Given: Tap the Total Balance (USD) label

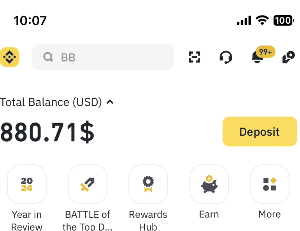Looking at the screenshot, I should pyautogui.click(x=51, y=102).
